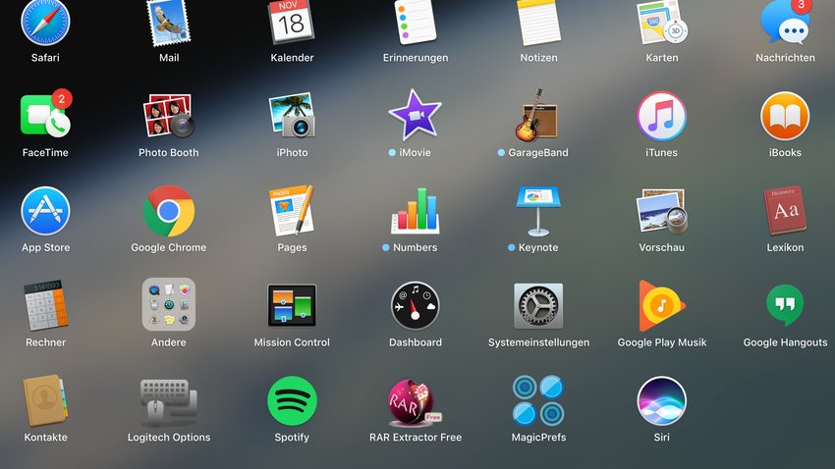
Task: Activate the Siri icon
Action: [x=662, y=401]
